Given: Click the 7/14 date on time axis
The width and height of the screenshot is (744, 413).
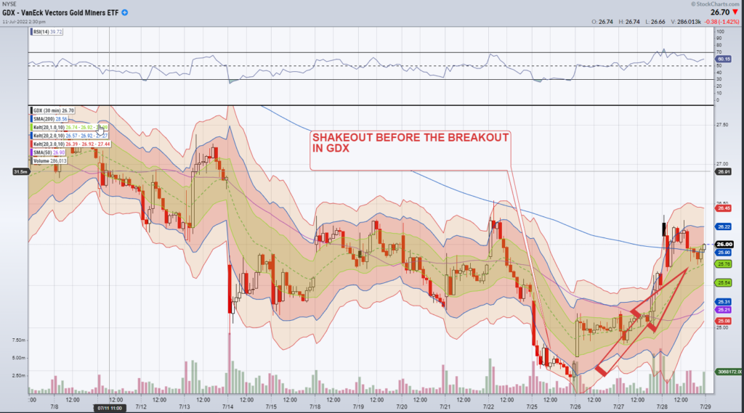Looking at the screenshot, I should tap(227, 407).
